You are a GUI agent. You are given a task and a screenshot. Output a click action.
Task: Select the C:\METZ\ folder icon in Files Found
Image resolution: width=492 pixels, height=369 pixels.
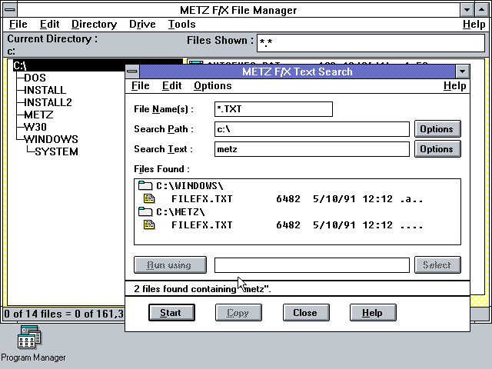coord(145,212)
